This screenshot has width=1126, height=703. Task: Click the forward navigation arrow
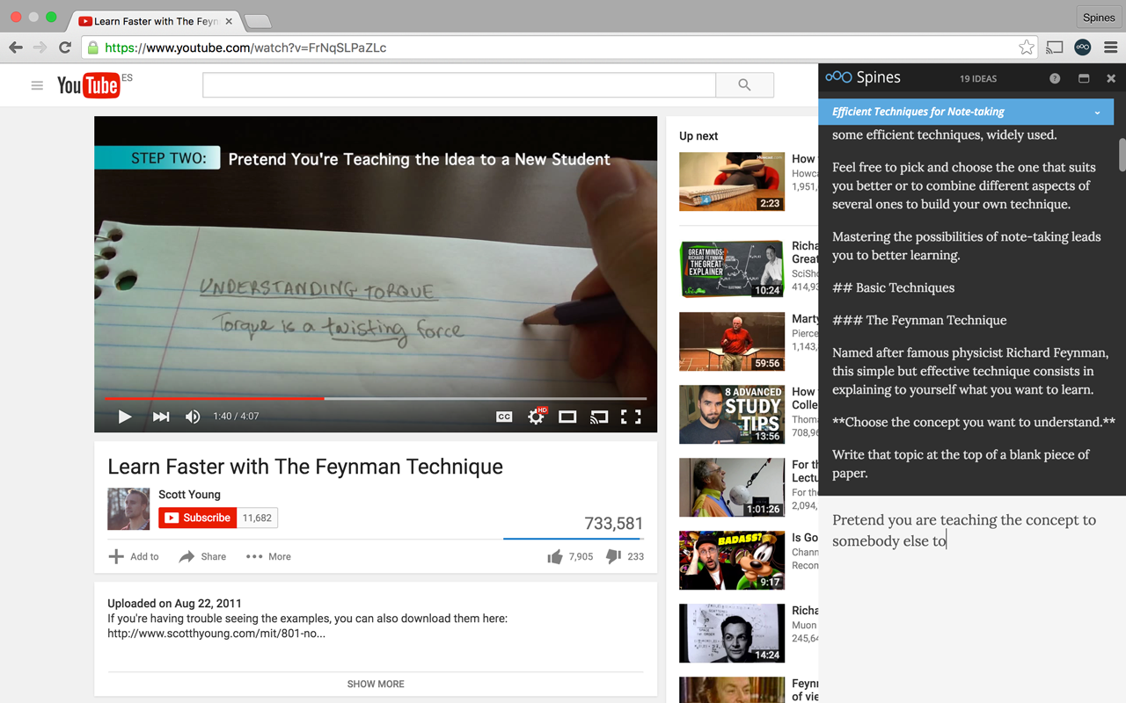[40, 47]
